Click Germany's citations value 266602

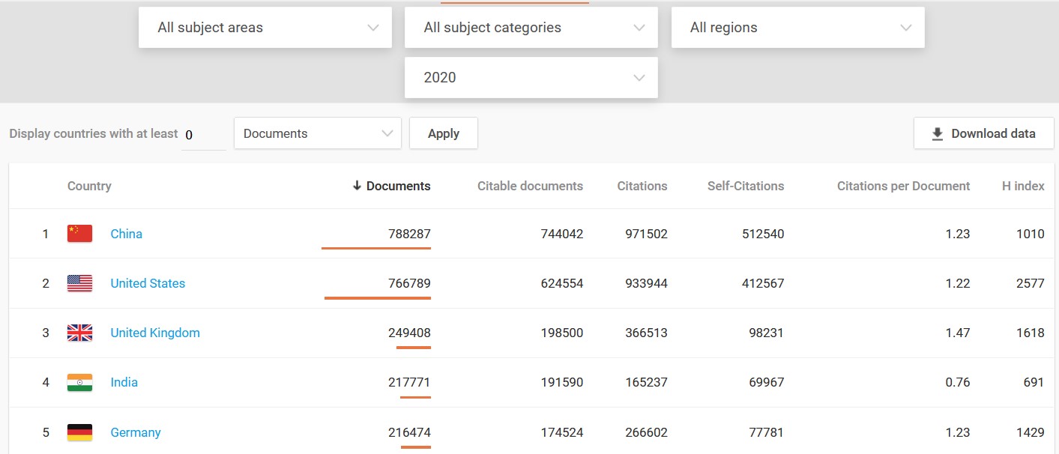pos(647,432)
